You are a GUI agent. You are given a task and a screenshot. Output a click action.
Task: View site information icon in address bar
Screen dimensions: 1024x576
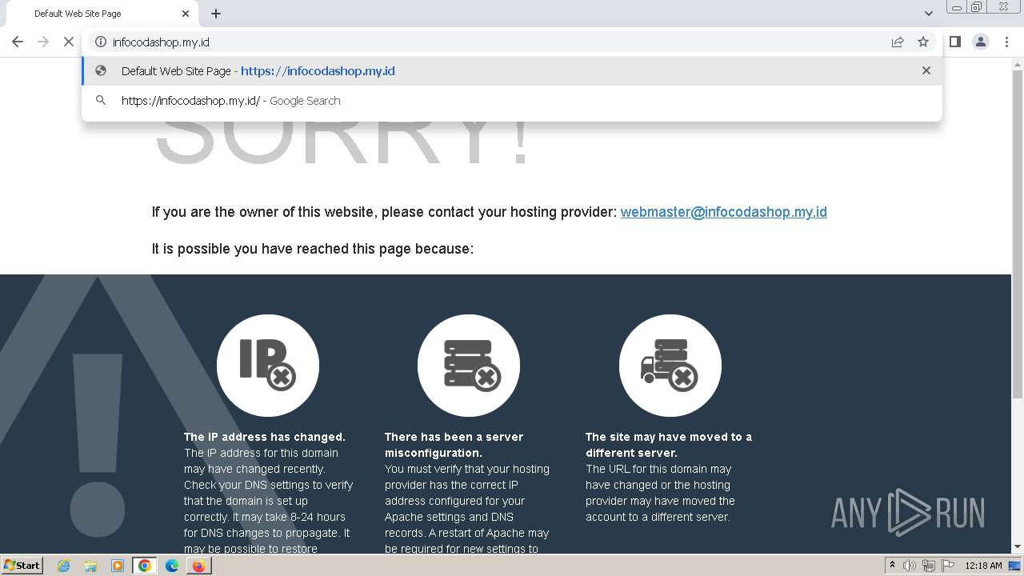101,42
